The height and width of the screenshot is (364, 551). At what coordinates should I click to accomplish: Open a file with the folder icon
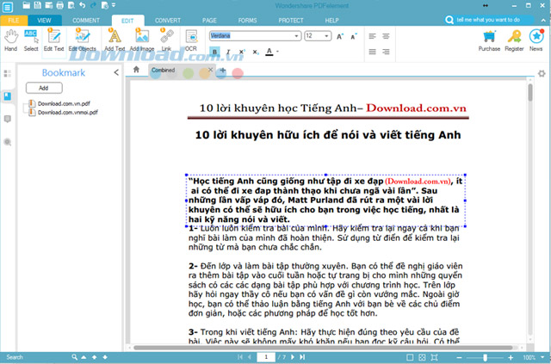(27, 5)
